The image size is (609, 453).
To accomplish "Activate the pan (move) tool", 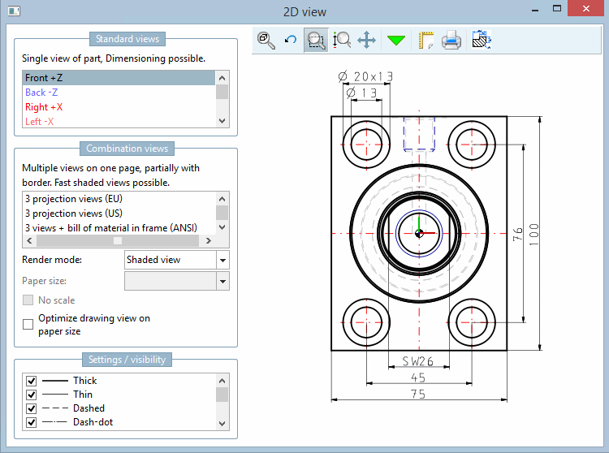I will pos(367,40).
